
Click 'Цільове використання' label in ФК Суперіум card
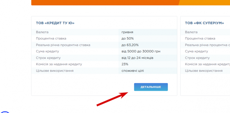(x=204, y=71)
